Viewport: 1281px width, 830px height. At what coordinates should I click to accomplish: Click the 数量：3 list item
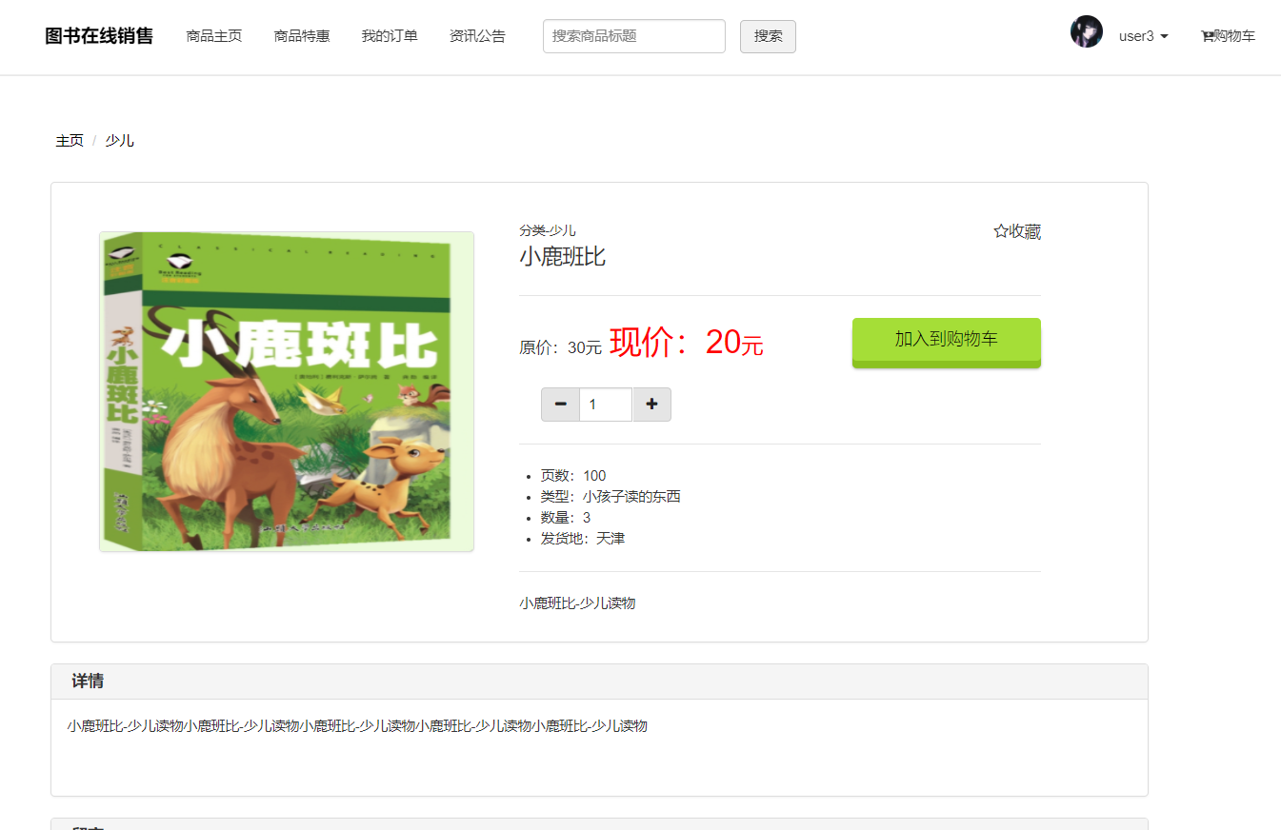[x=566, y=518]
